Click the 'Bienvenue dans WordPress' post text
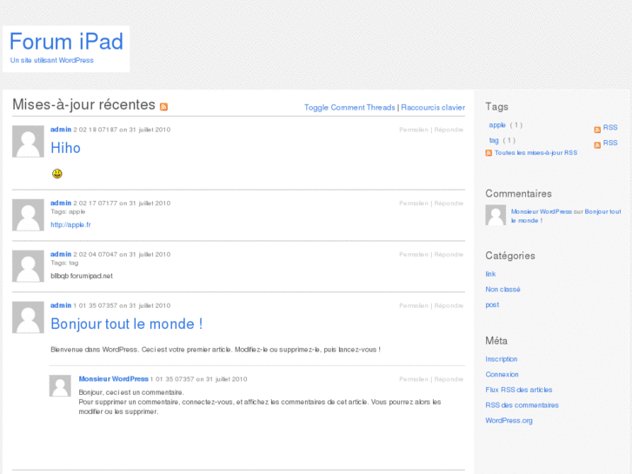 click(216, 350)
